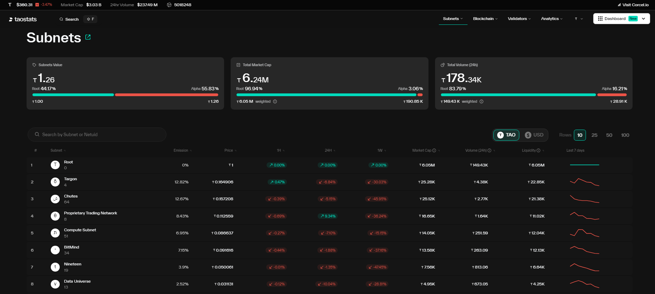Switch currency display to USD

click(534, 135)
